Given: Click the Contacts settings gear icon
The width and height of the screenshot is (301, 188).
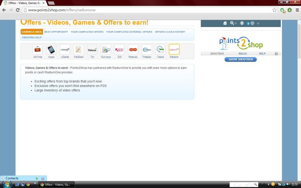Looking at the screenshot, I should [x=43, y=178].
